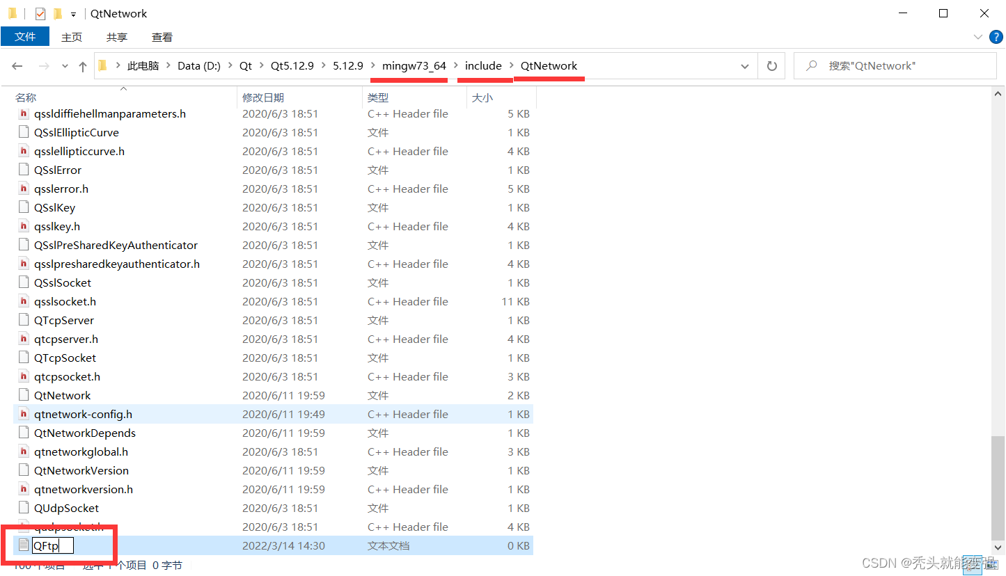Expand the ribbon with the chevron

point(977,37)
